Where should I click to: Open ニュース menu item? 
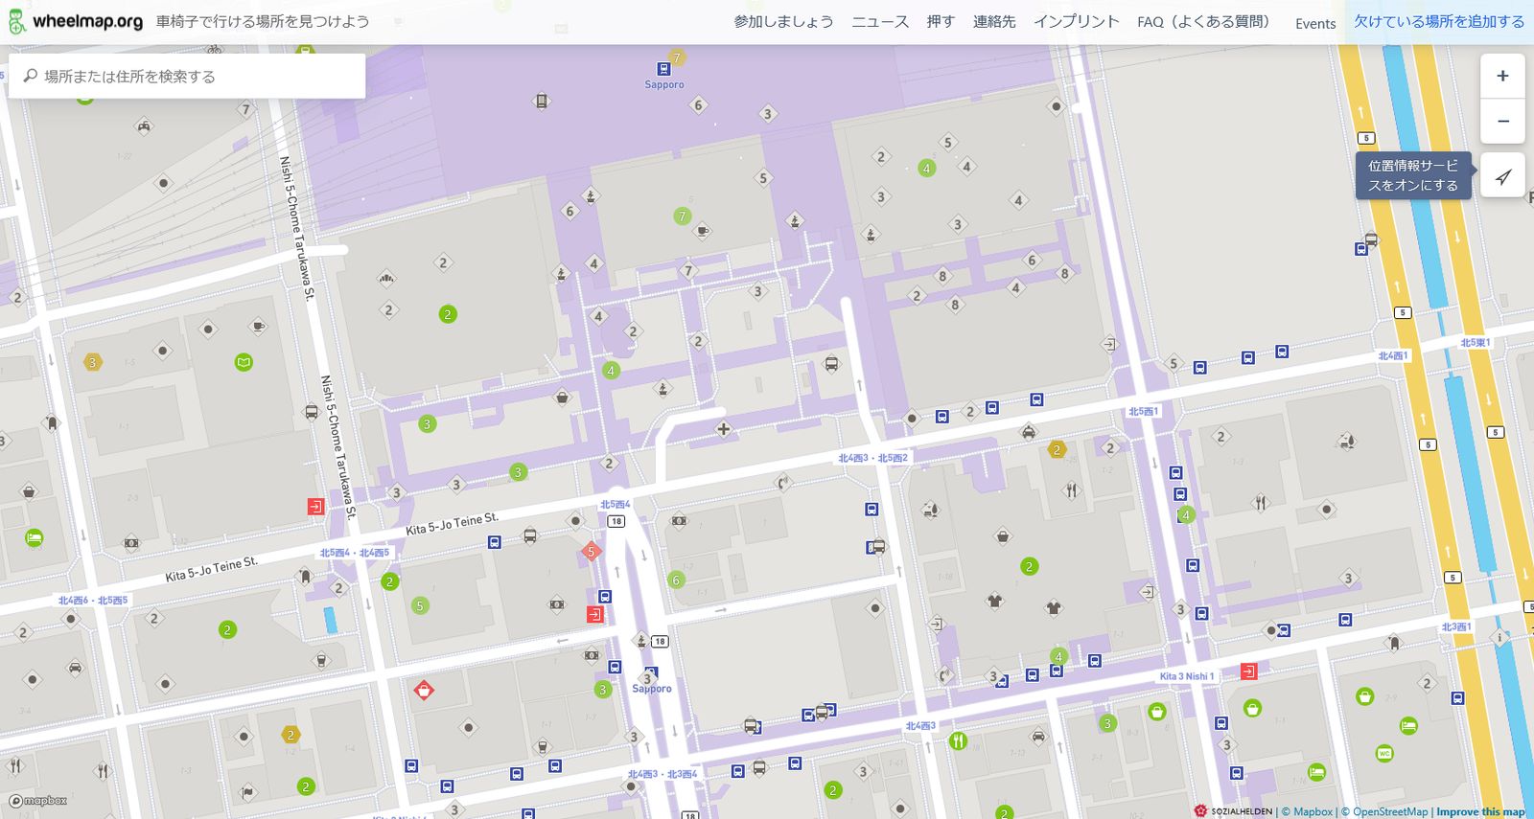click(880, 21)
